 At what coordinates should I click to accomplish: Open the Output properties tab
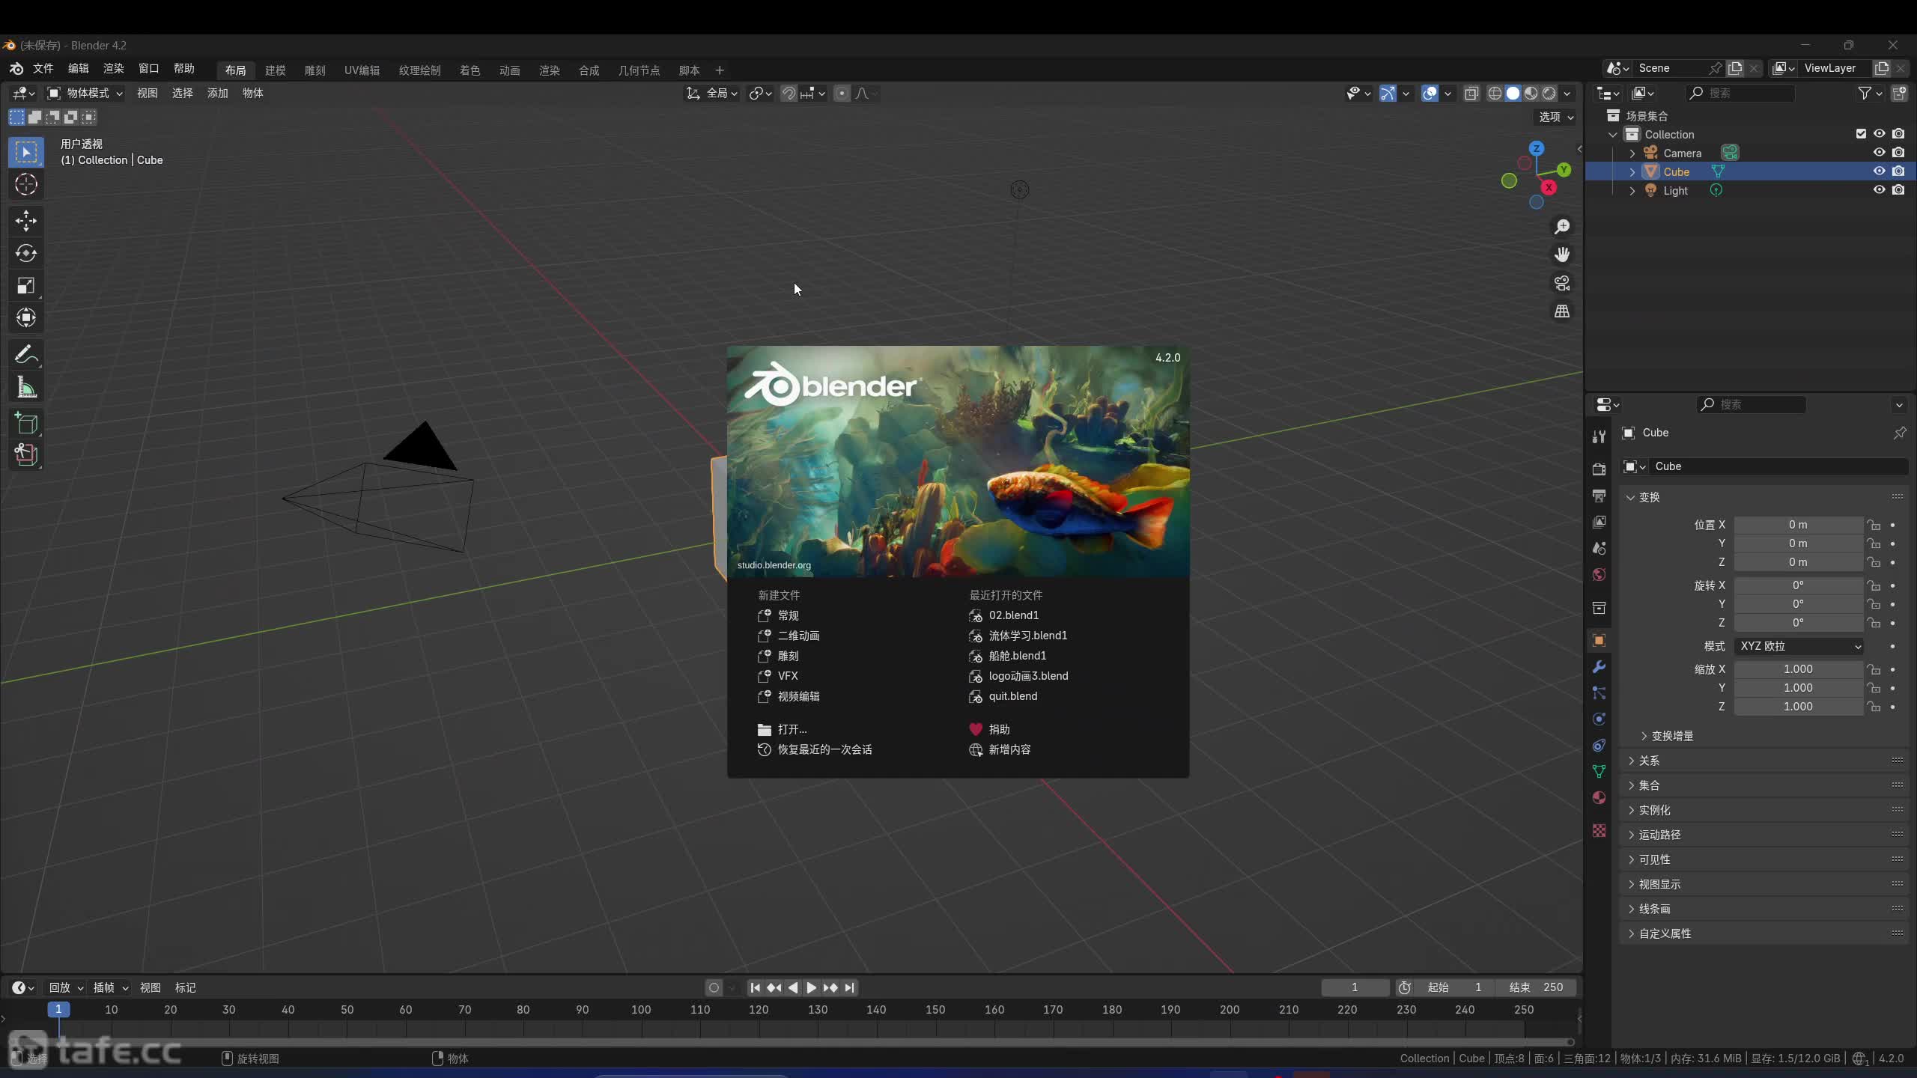click(x=1599, y=496)
